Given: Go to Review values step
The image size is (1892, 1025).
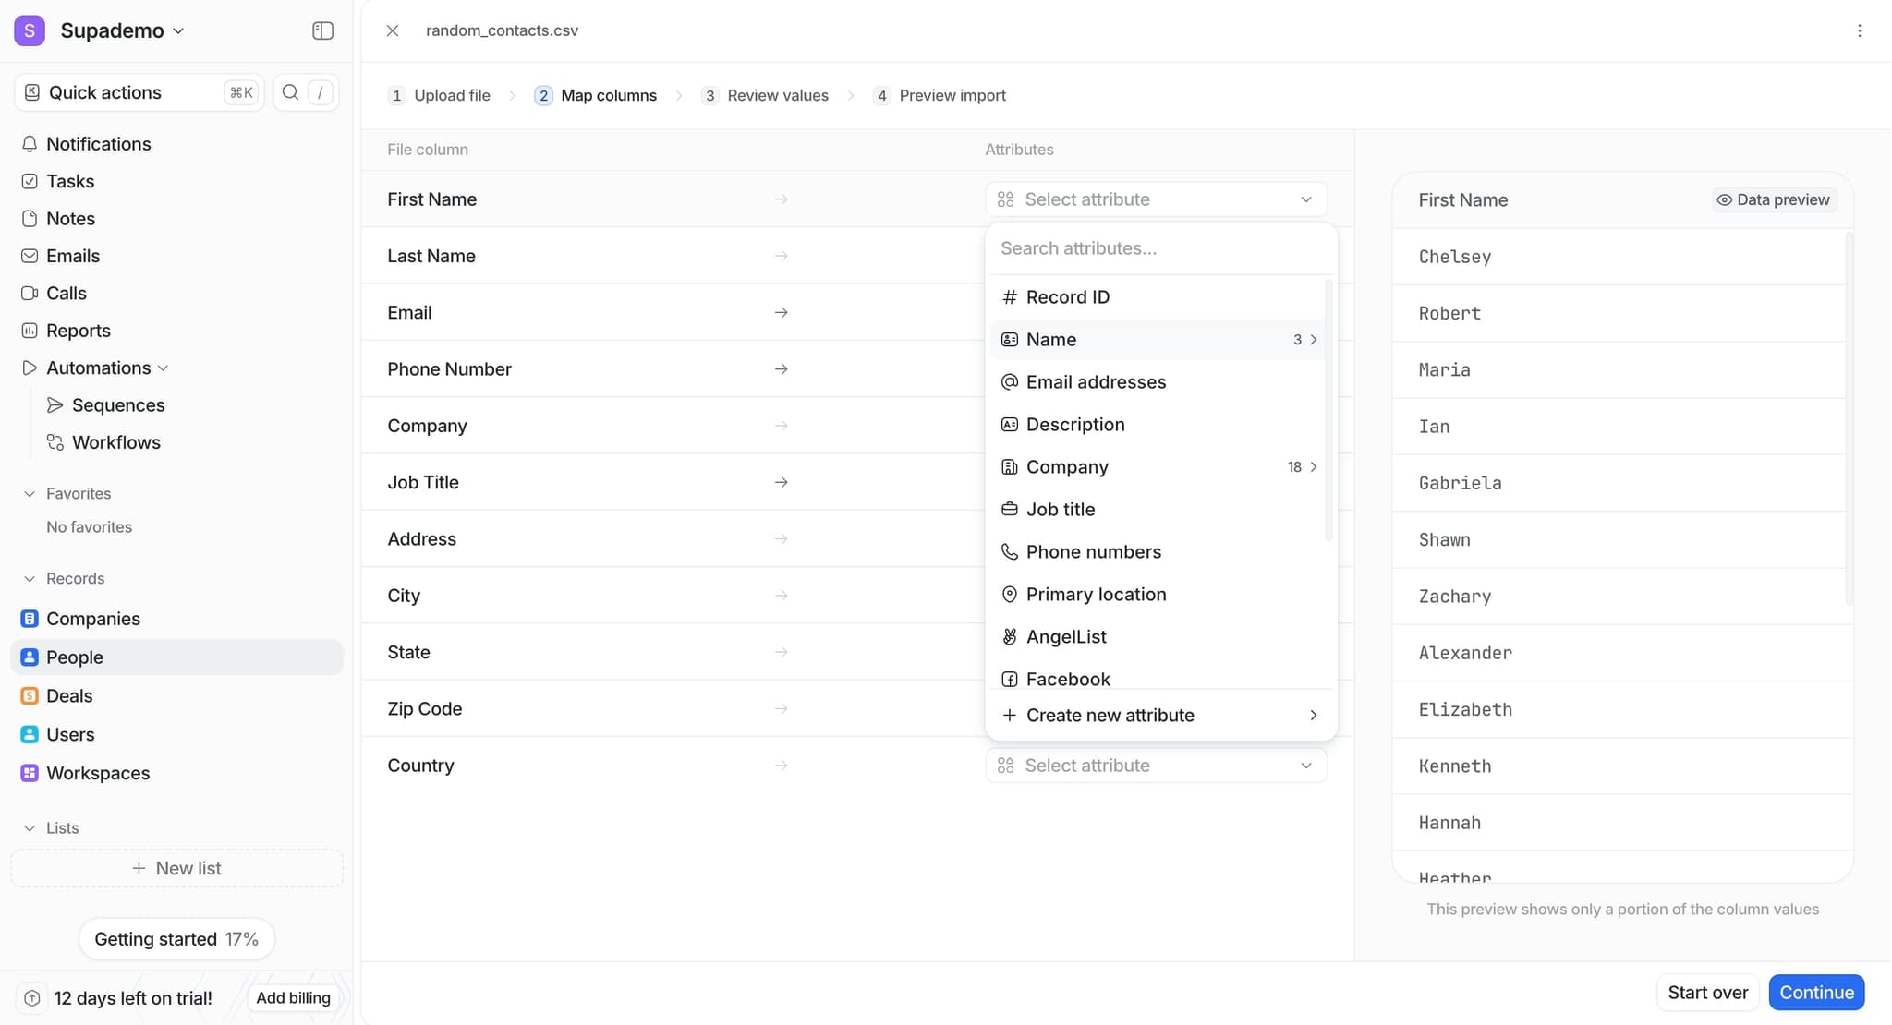Looking at the screenshot, I should [x=777, y=96].
